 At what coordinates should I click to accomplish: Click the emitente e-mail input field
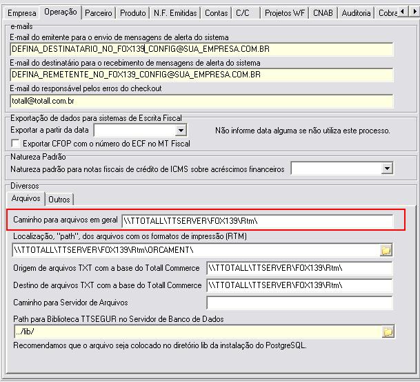(201, 50)
